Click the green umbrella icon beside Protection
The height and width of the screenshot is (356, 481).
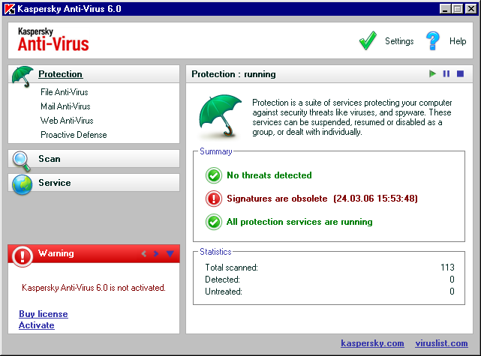[x=23, y=76]
